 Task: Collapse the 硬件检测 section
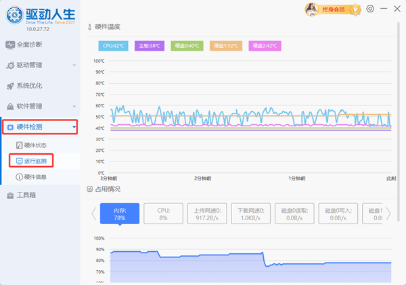coord(74,126)
